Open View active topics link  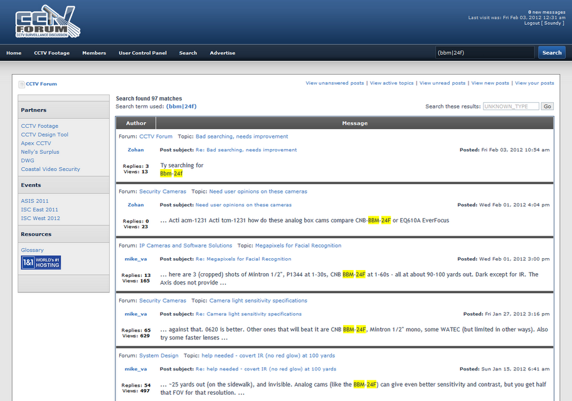(391, 83)
